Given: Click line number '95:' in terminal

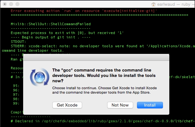Looking at the screenshot, I should pos(16,86).
